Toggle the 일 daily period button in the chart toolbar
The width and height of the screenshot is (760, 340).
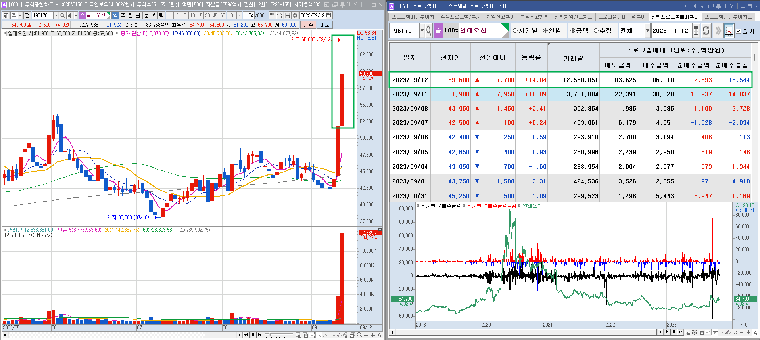coord(115,15)
